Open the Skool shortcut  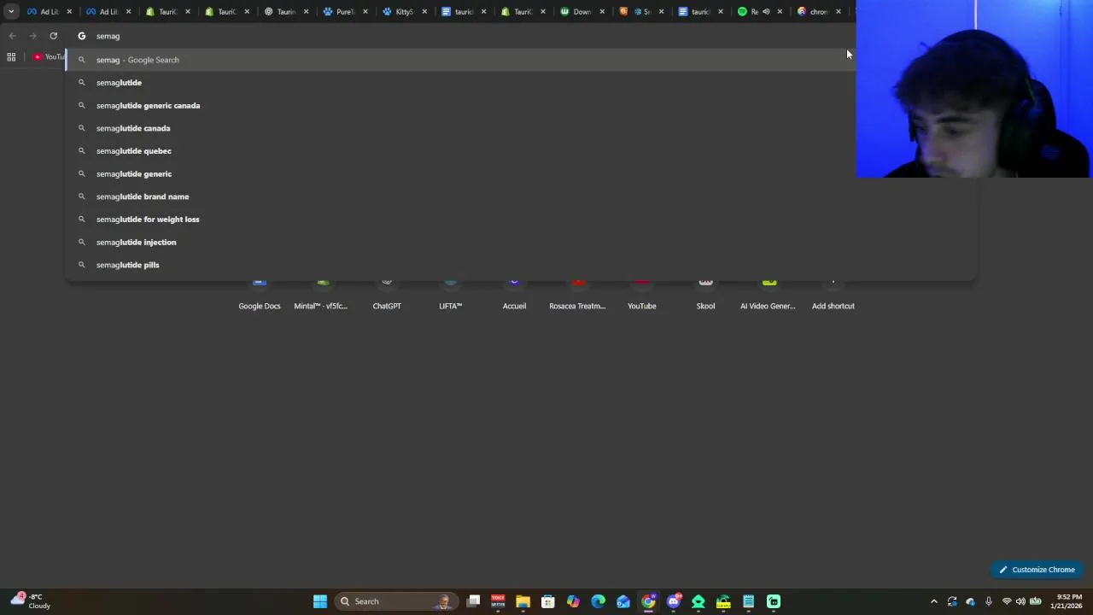point(705,295)
